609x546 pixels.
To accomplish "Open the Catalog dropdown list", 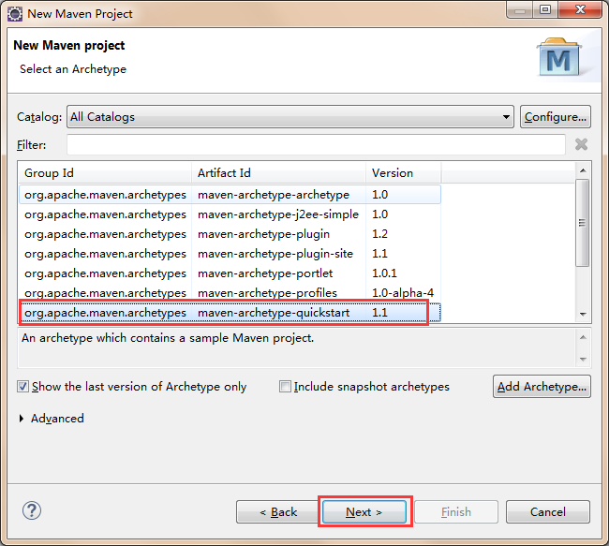I will tap(506, 117).
